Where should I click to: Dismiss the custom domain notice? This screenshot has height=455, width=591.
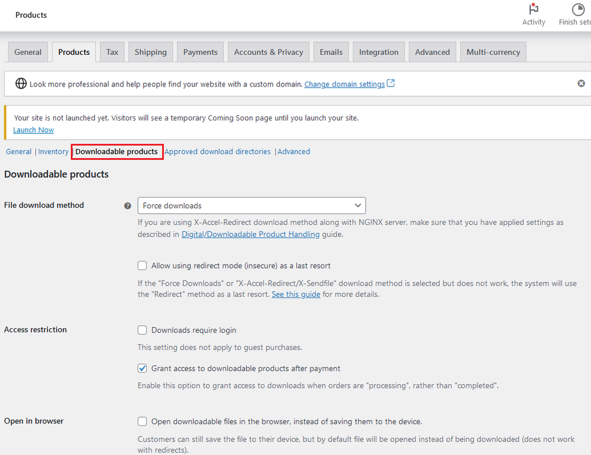581,84
